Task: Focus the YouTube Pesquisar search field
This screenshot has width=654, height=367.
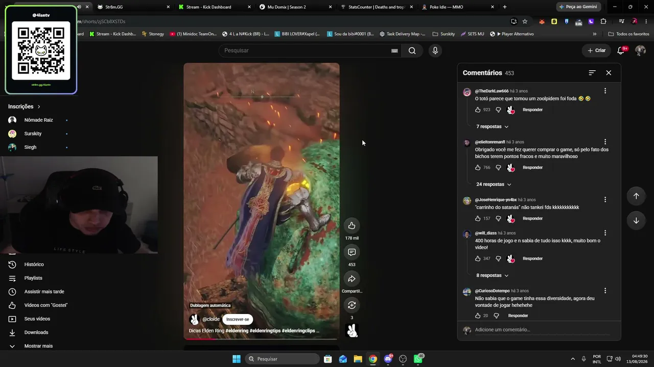Action: click(x=306, y=50)
